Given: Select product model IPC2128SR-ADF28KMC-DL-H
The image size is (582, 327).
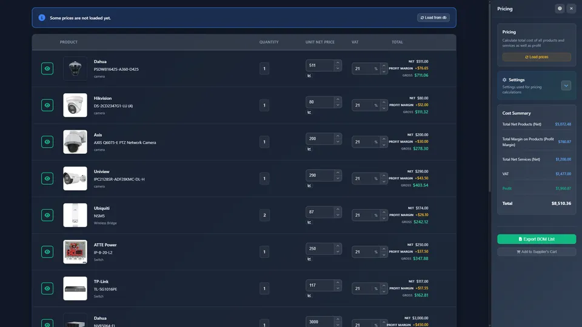Looking at the screenshot, I should pos(119,179).
